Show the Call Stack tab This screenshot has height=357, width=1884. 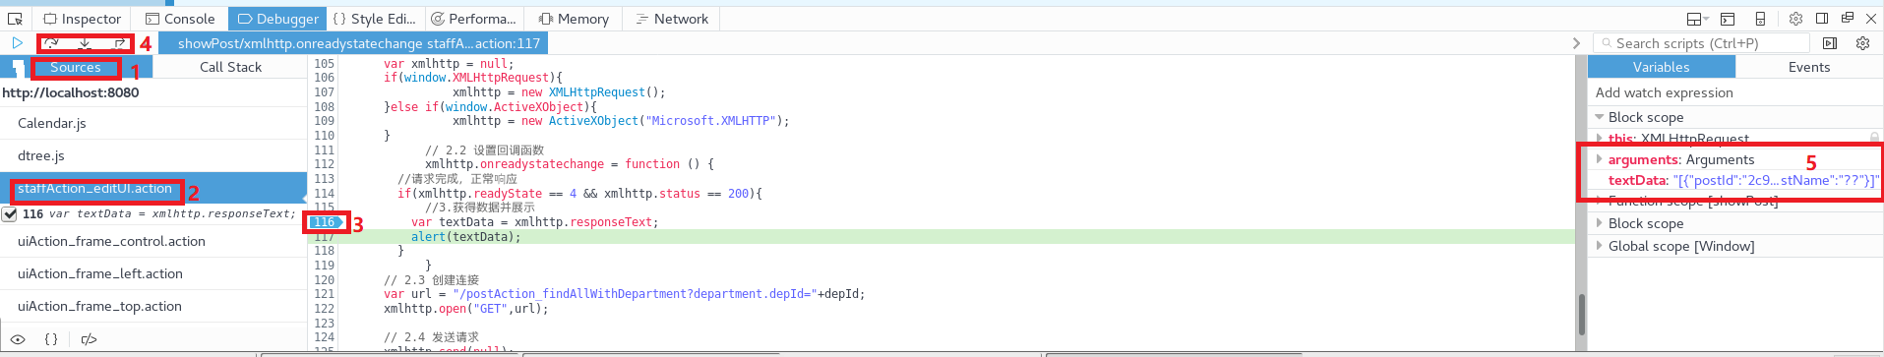[x=230, y=67]
